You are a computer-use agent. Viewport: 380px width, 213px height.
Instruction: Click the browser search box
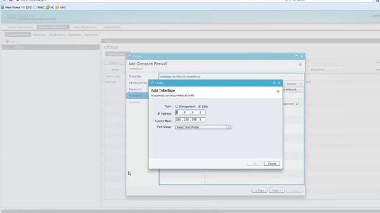[332, 1]
